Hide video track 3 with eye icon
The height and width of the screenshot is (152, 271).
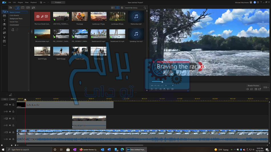[x=10, y=105]
